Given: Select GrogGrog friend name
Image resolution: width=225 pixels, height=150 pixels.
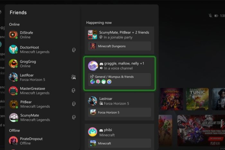Looking at the screenshot, I should click(x=28, y=62).
